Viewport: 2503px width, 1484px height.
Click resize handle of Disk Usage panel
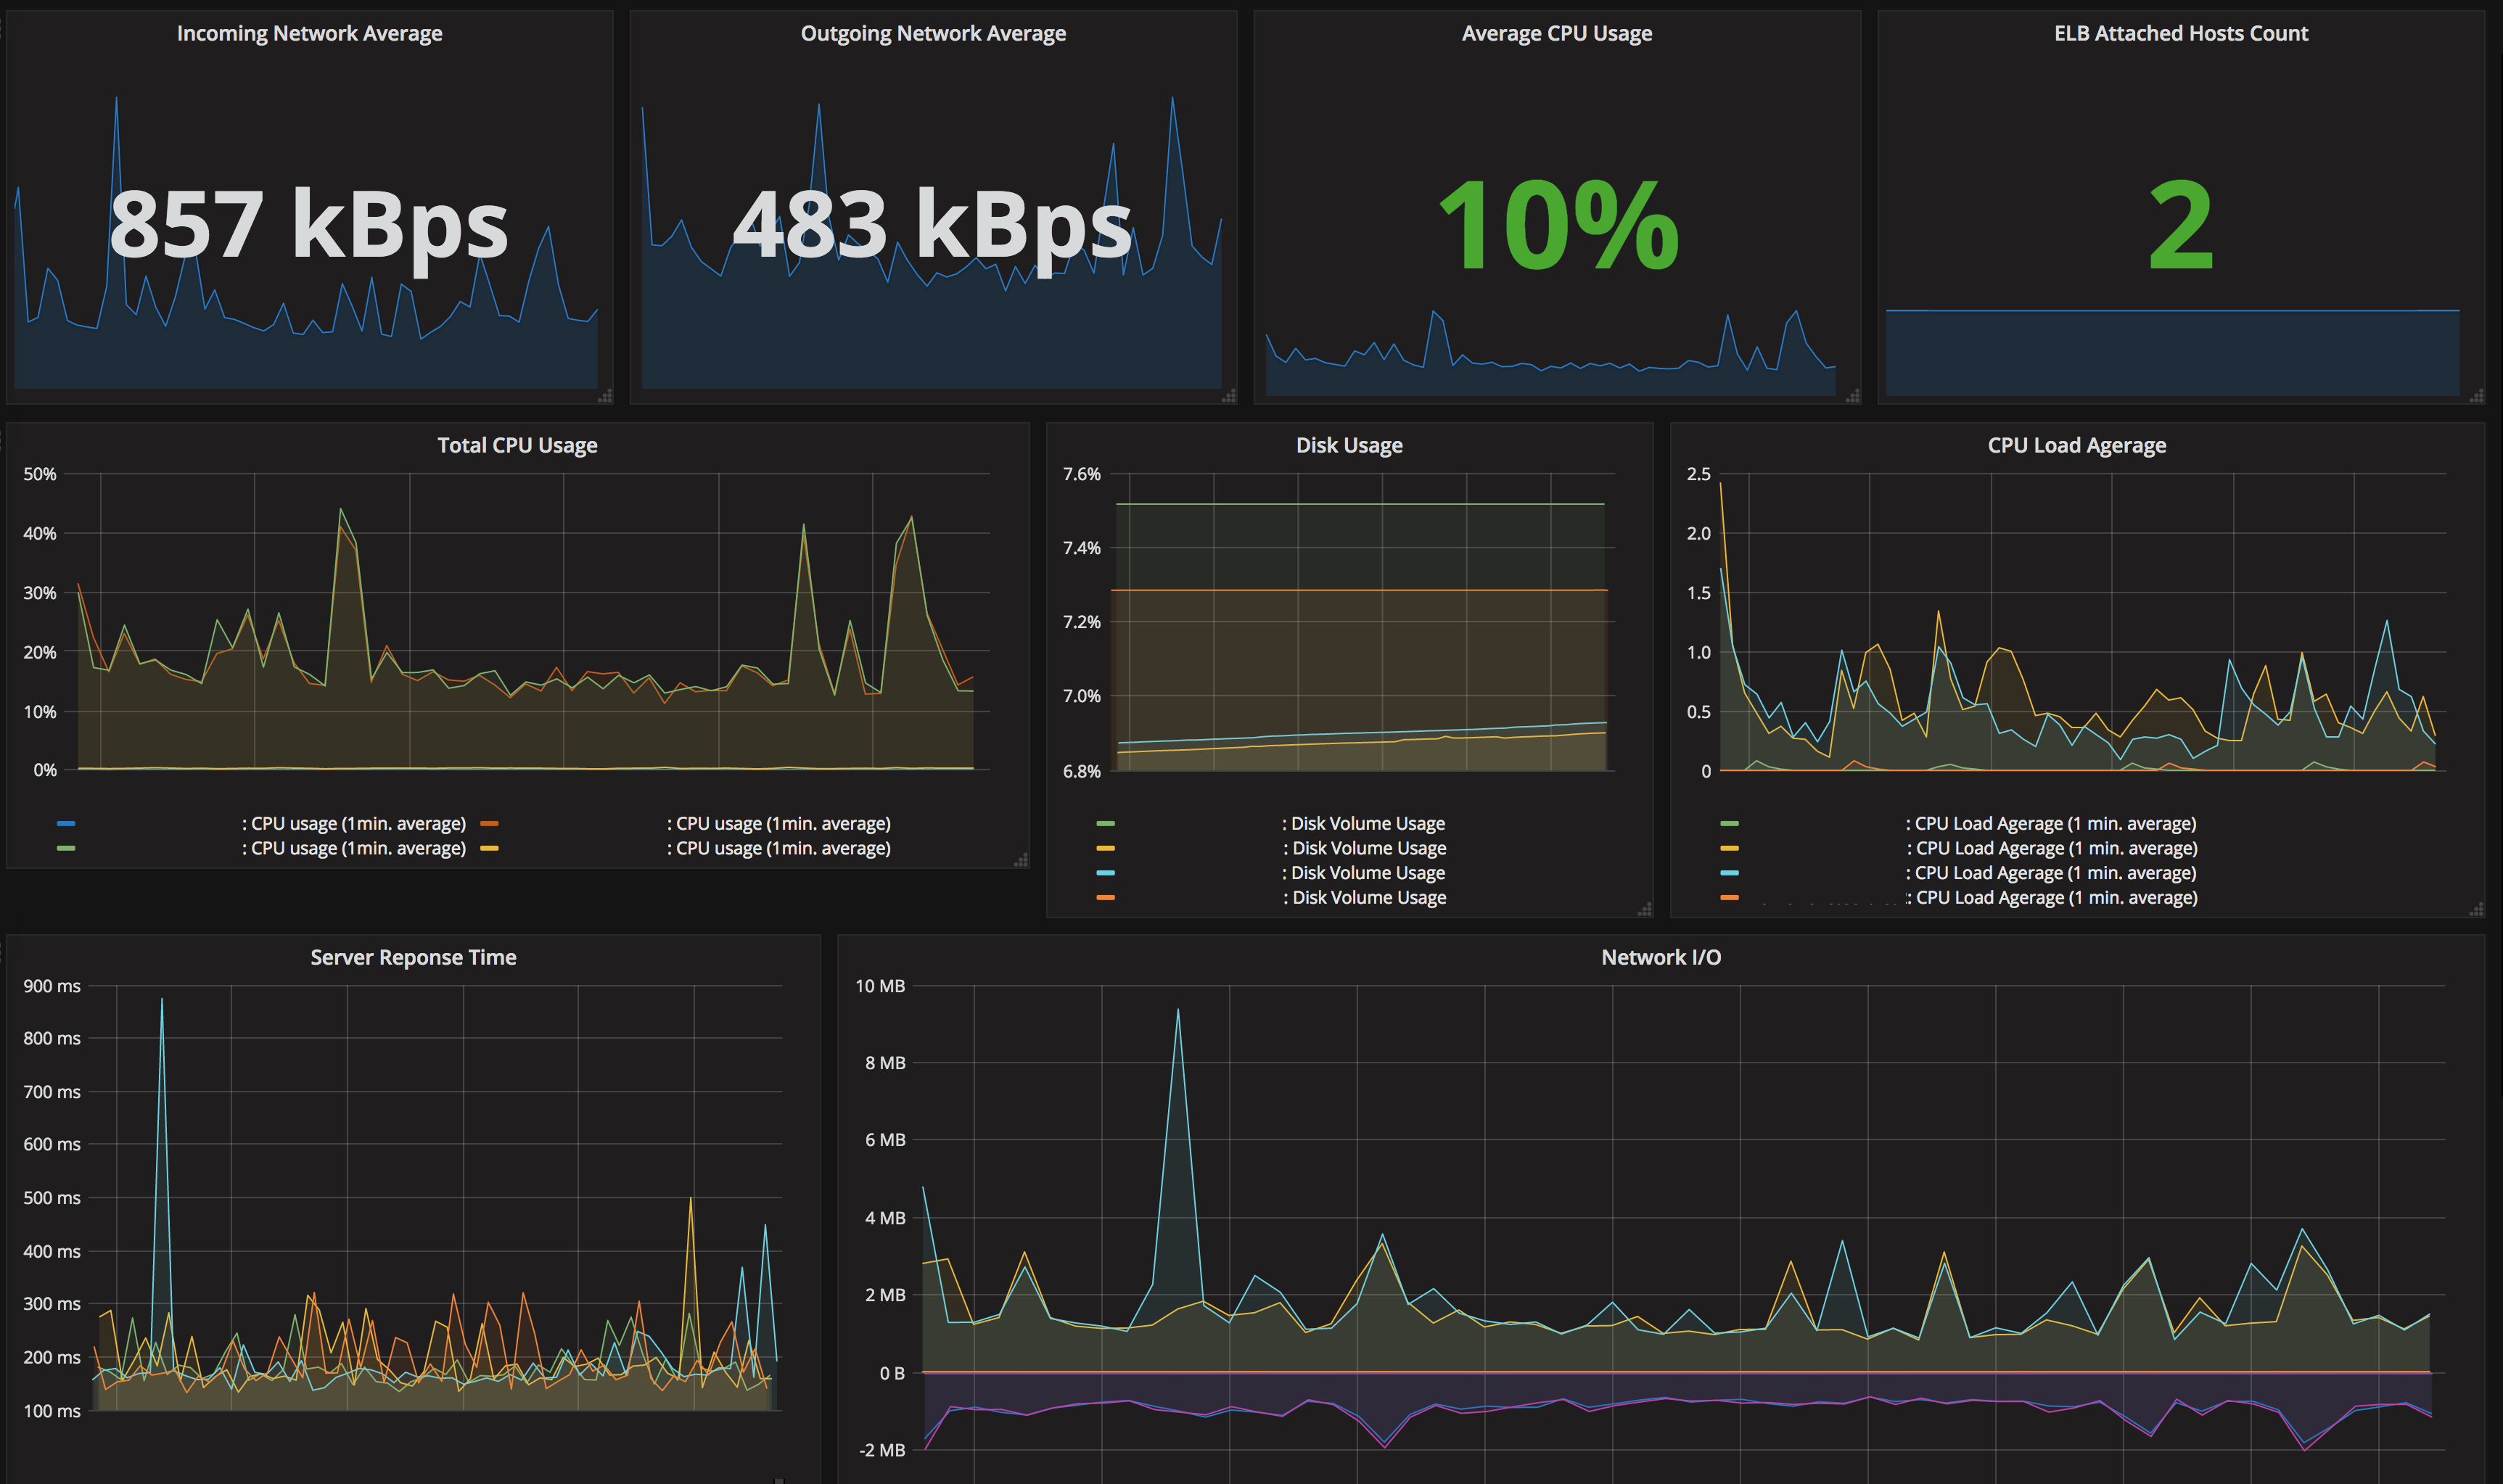[x=1645, y=909]
